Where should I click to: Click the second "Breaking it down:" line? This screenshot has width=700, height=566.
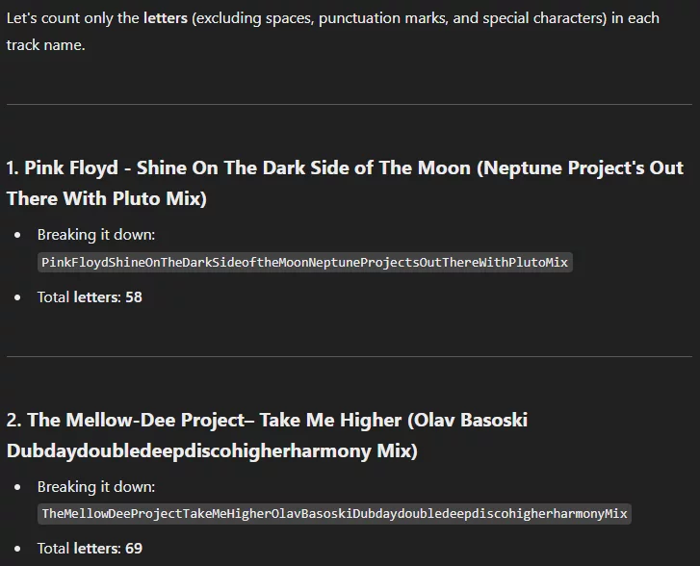tap(96, 487)
